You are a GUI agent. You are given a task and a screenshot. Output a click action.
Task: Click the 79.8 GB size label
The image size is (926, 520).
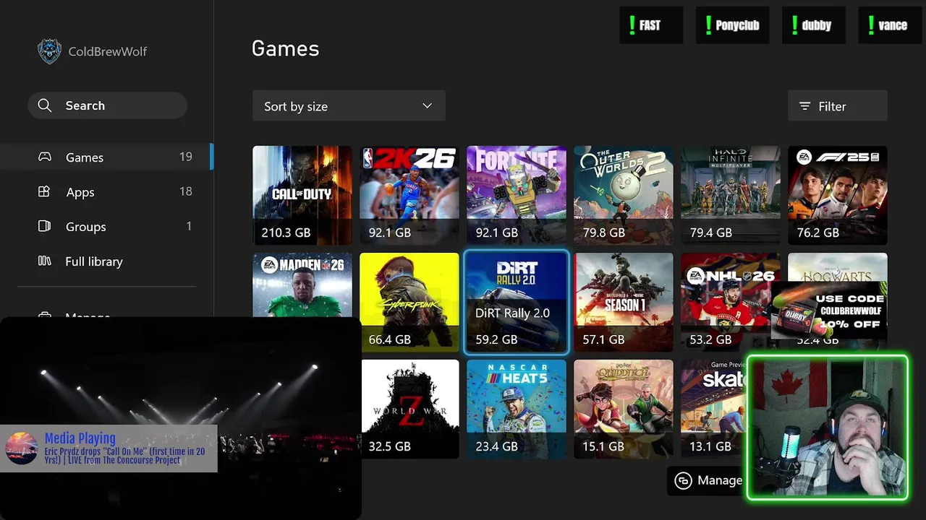coord(604,233)
